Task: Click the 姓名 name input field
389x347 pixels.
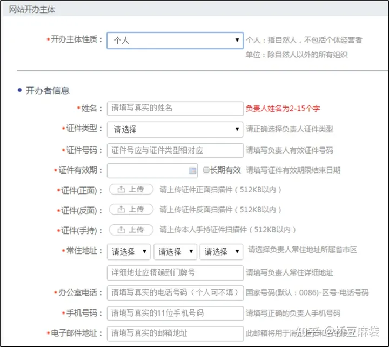Action: 175,109
